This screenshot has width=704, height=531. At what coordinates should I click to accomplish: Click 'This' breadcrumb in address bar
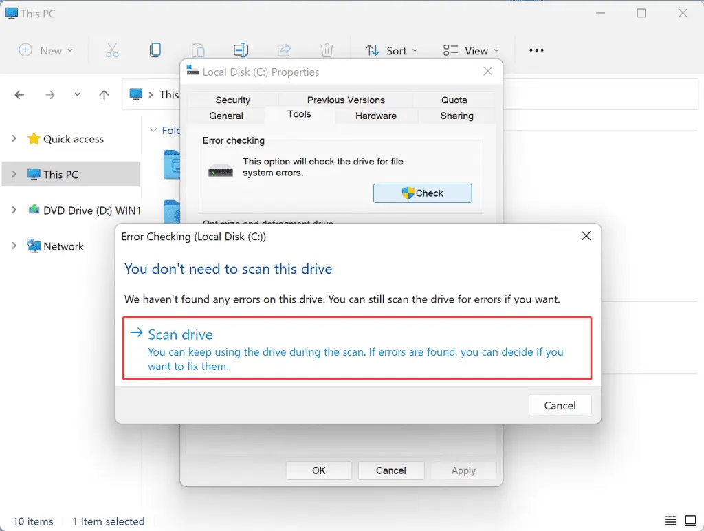[169, 94]
